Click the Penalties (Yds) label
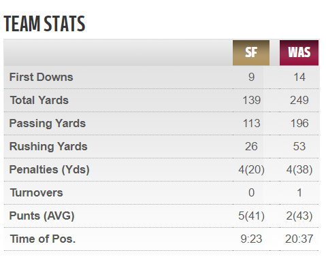 [49, 169]
